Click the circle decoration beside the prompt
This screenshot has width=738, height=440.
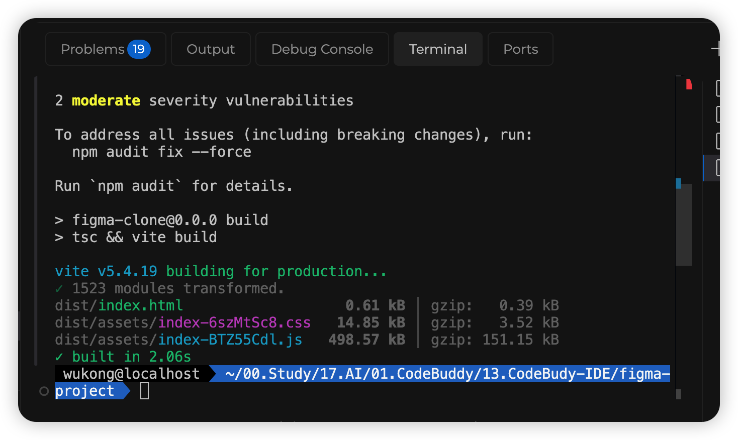point(44,391)
